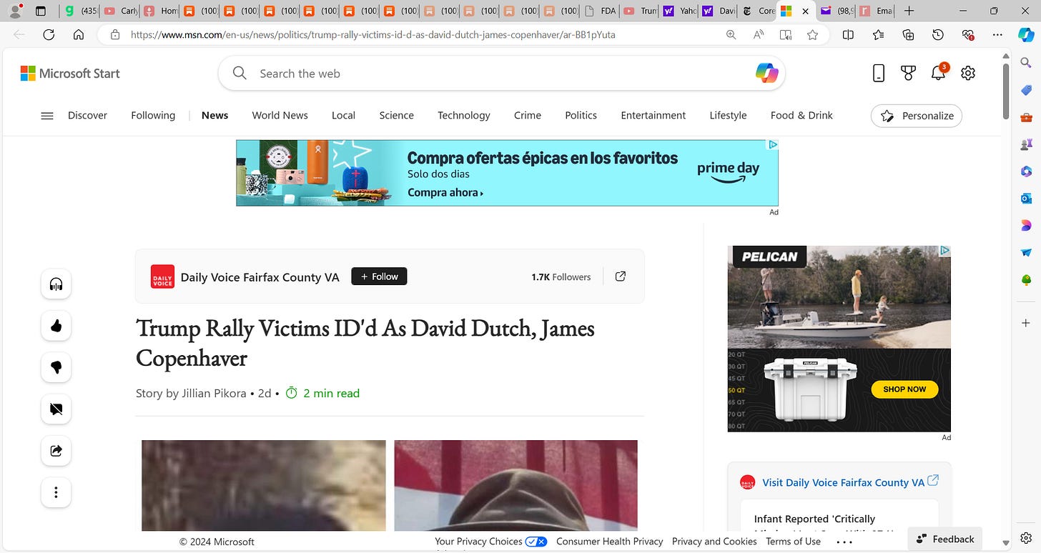Select Crime category
Image resolution: width=1041 pixels, height=553 pixels.
click(528, 115)
